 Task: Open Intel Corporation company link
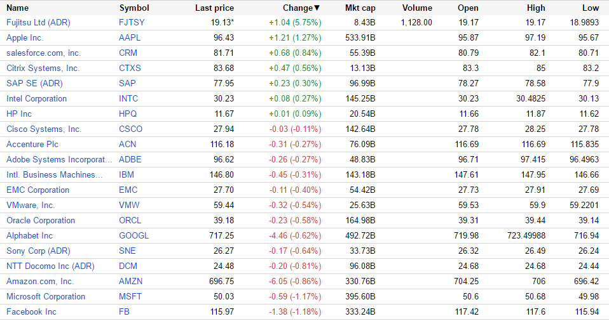[36, 98]
